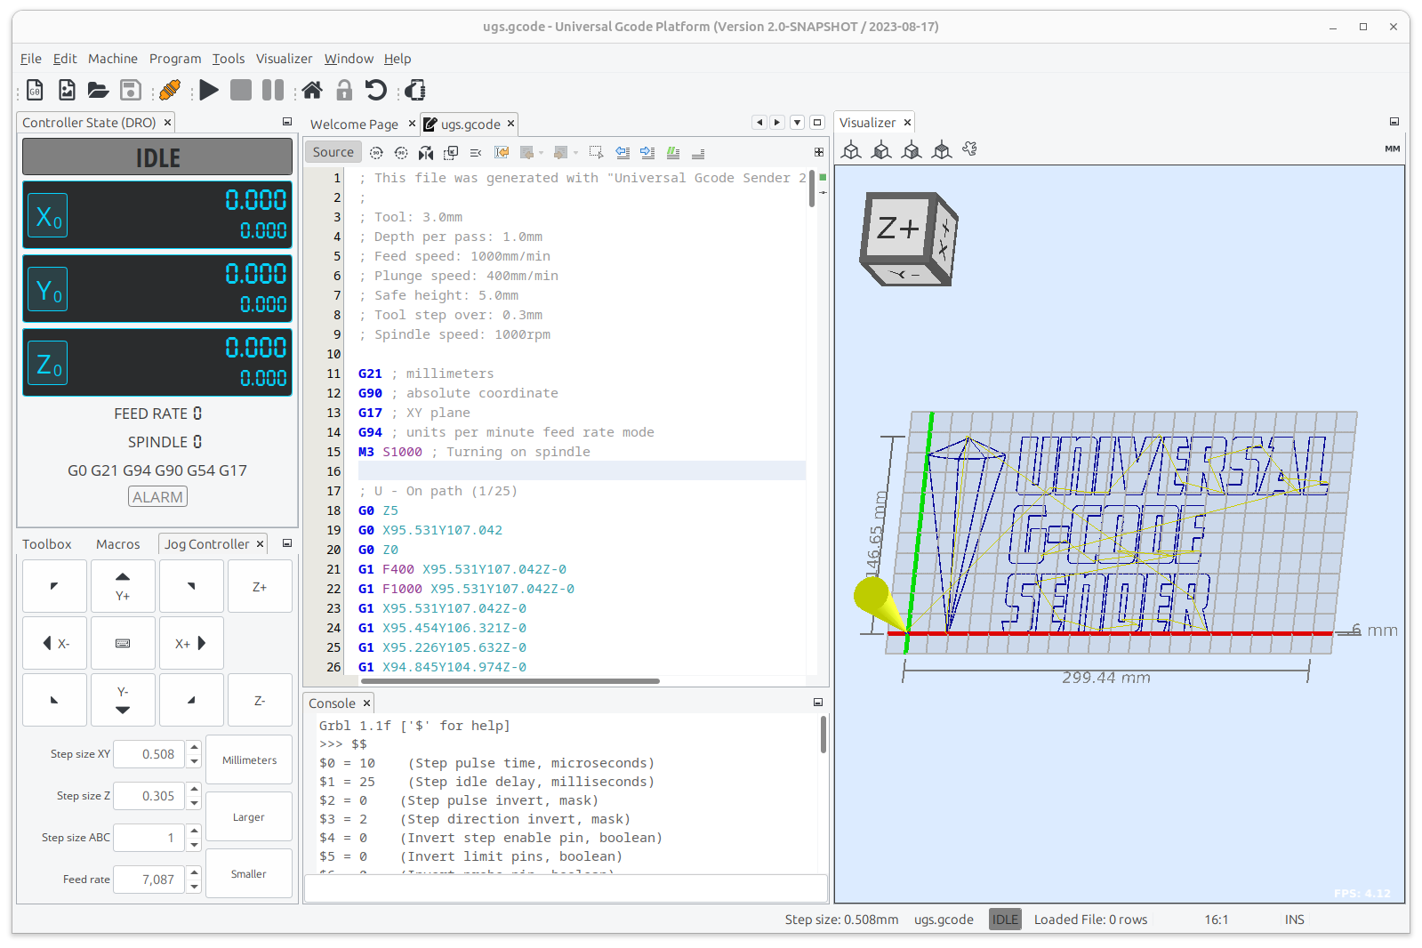Toggle units with the Millimeters button

249,760
